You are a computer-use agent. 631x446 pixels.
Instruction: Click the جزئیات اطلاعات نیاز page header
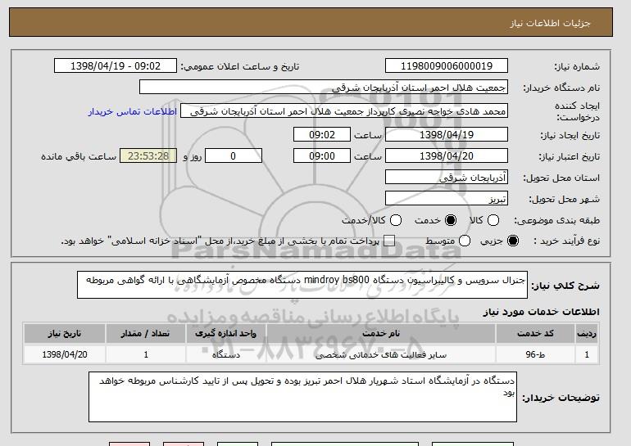tap(550, 23)
